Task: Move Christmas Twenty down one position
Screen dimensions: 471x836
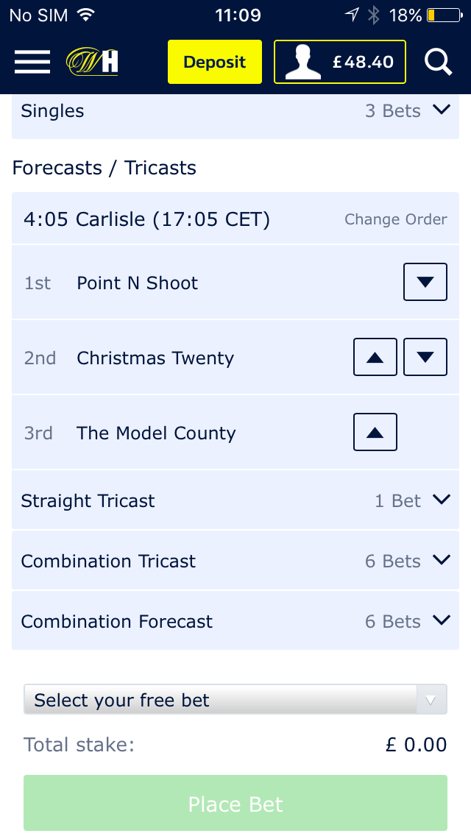Action: pyautogui.click(x=425, y=356)
